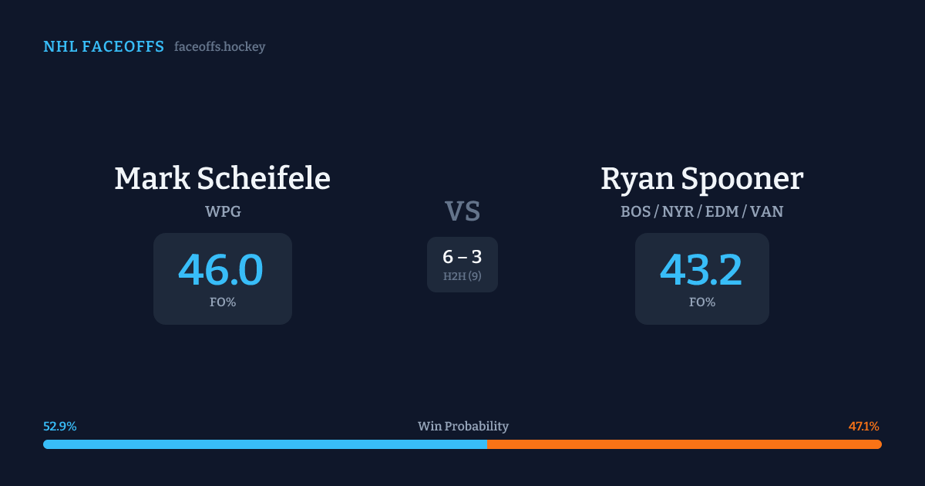The image size is (925, 486).
Task: Click the NHL FACEOFFS header title
Action: click(x=103, y=47)
